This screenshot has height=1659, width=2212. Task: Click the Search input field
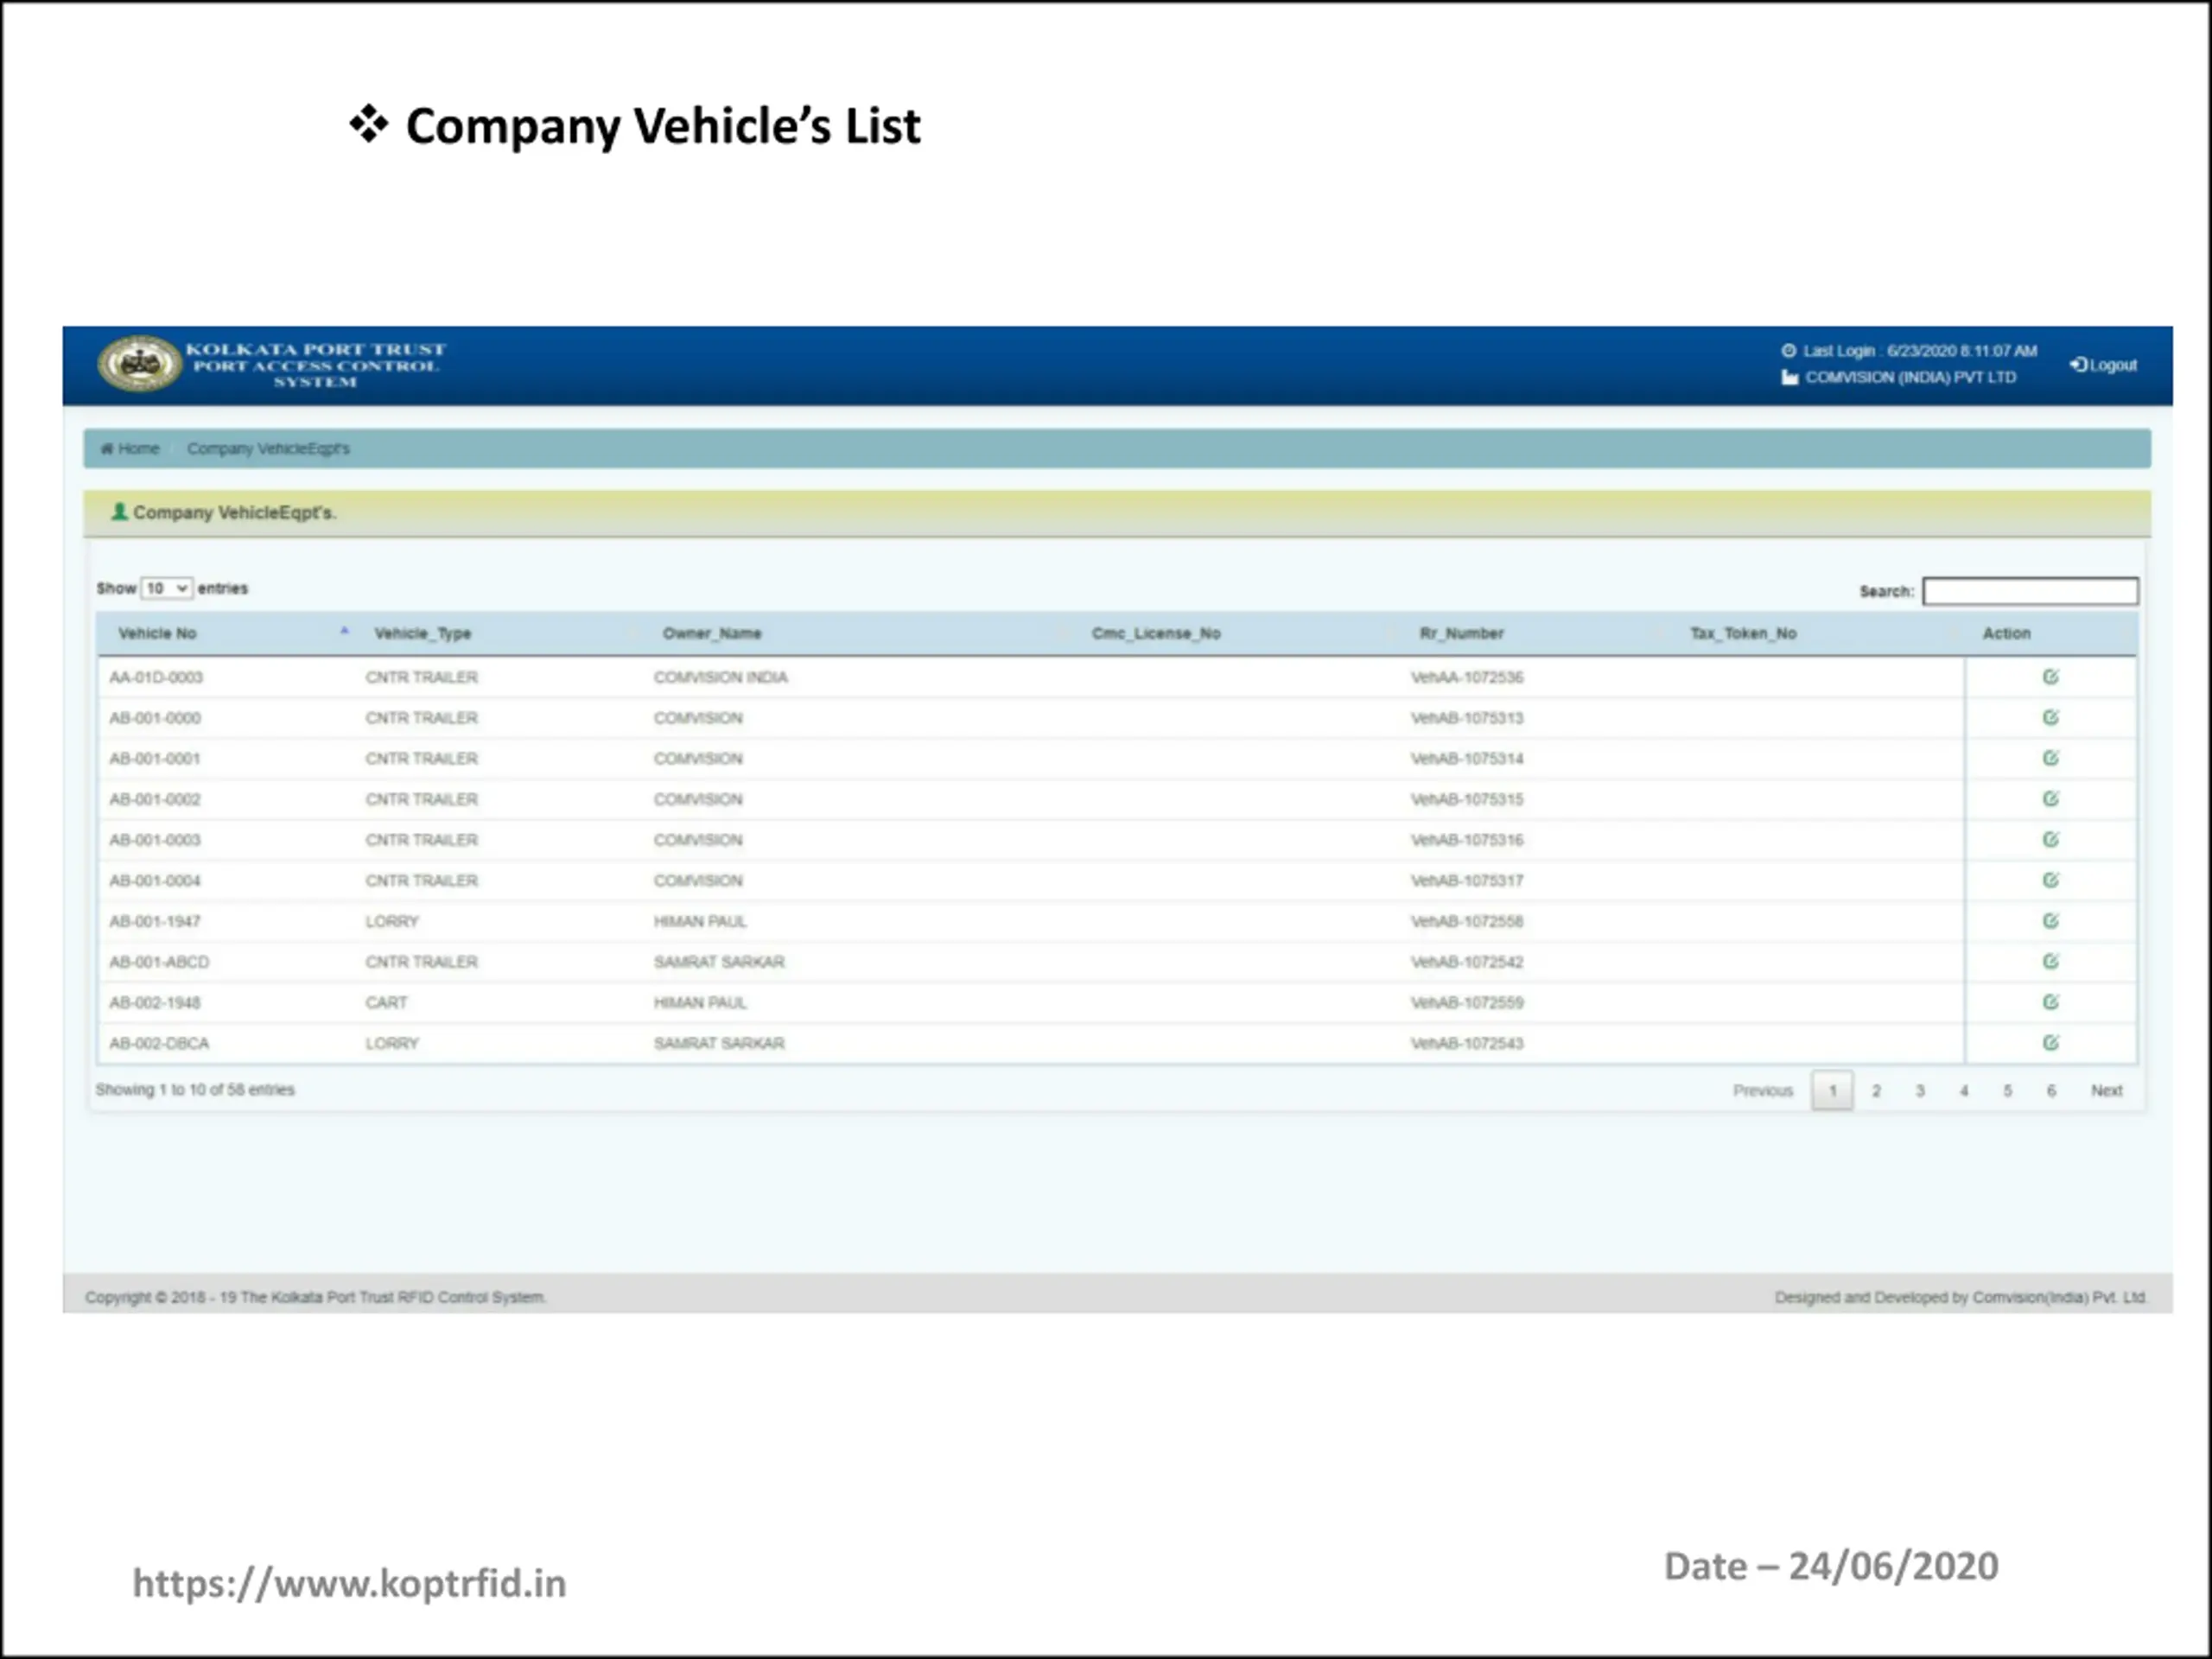[x=2030, y=591]
